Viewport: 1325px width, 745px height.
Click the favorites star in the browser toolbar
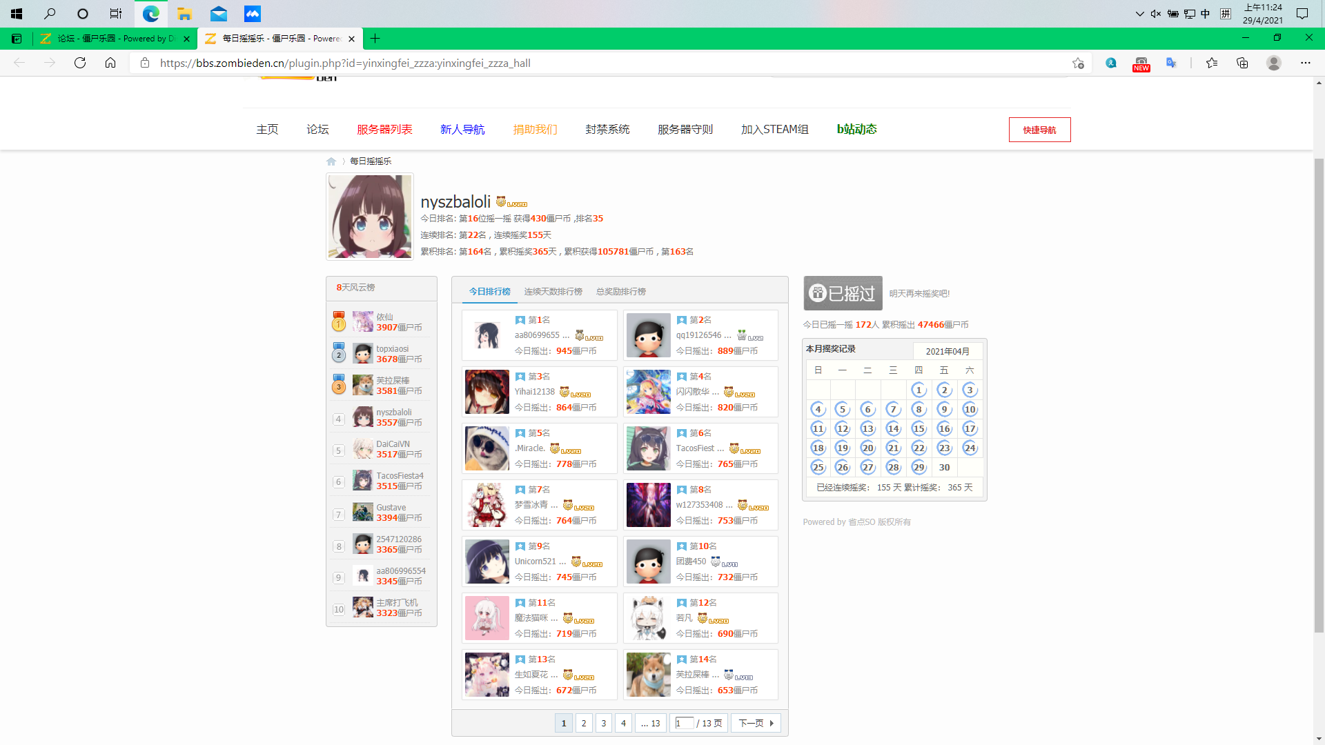click(1212, 63)
